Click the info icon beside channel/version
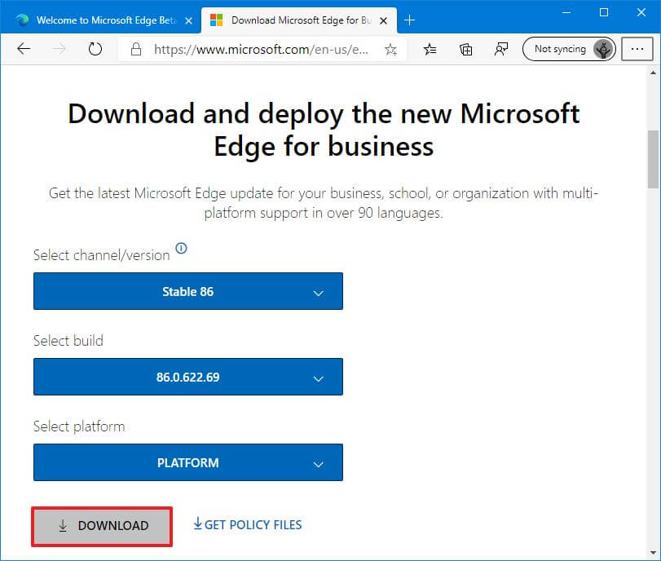Screen dimensions: 661x561 tap(181, 249)
